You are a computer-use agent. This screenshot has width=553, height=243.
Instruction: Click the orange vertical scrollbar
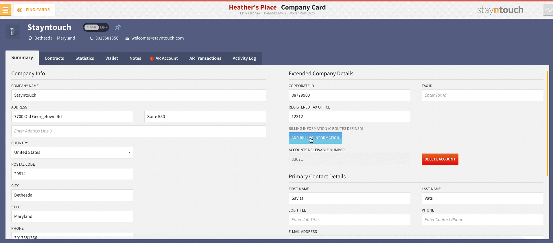click(x=547, y=123)
